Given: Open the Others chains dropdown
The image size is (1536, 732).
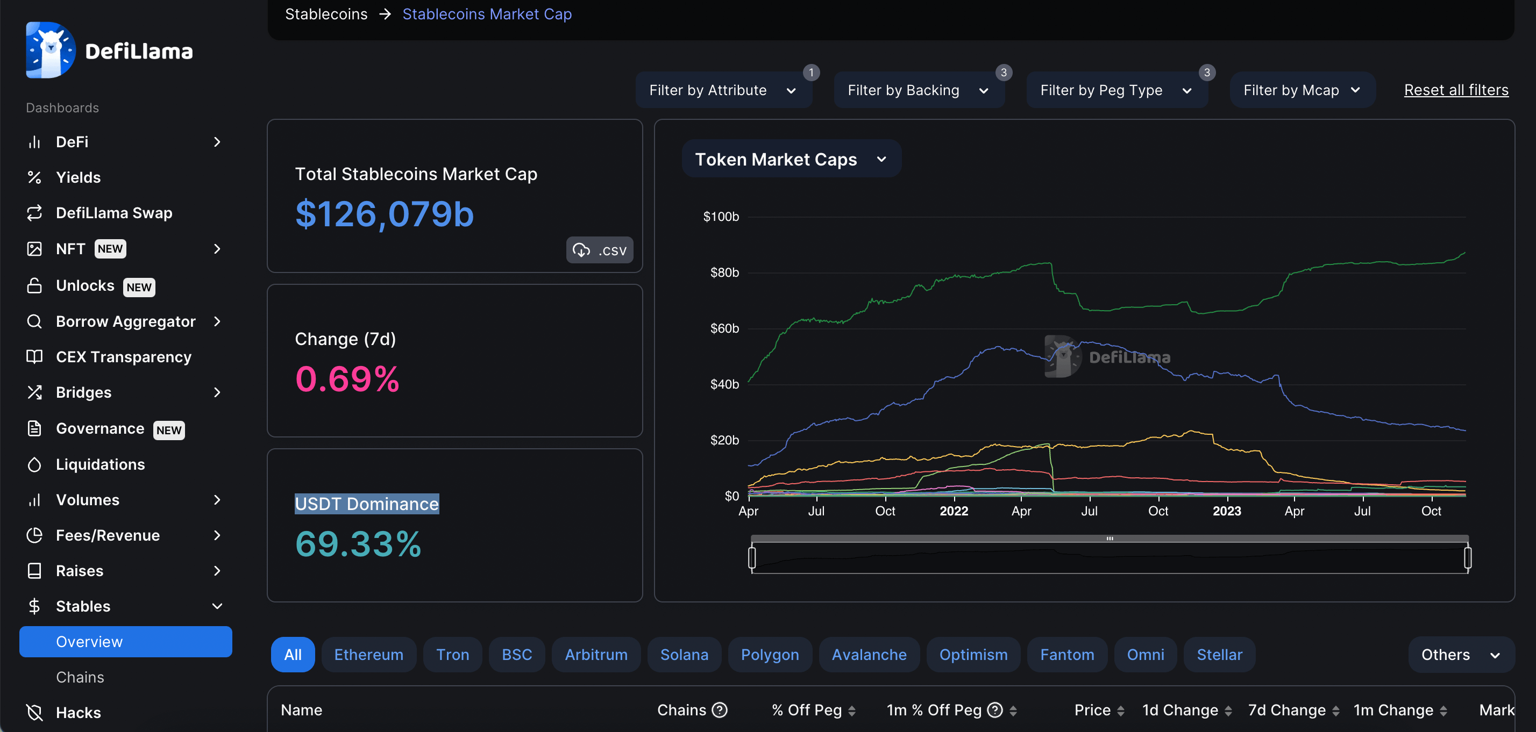Looking at the screenshot, I should (x=1460, y=654).
